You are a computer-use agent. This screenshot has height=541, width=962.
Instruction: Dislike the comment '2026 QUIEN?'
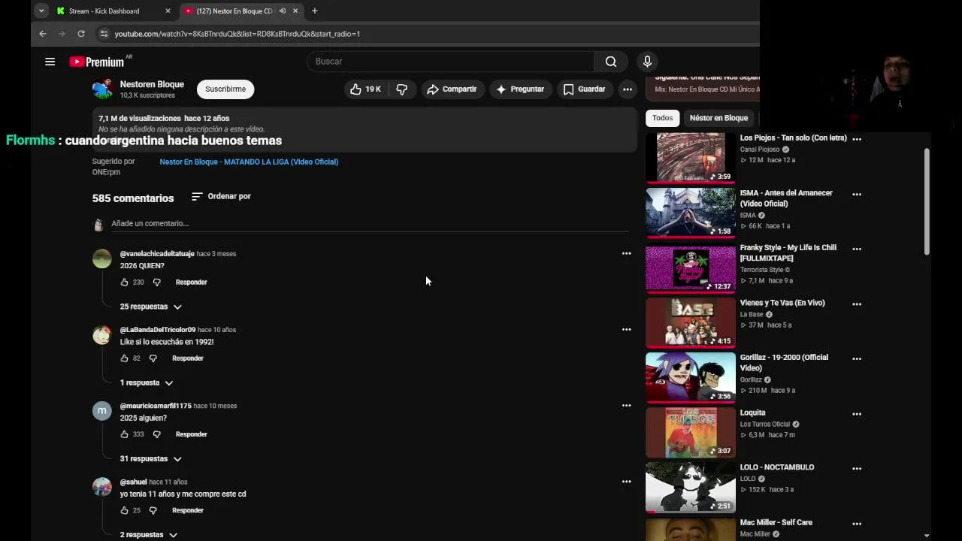tap(156, 283)
